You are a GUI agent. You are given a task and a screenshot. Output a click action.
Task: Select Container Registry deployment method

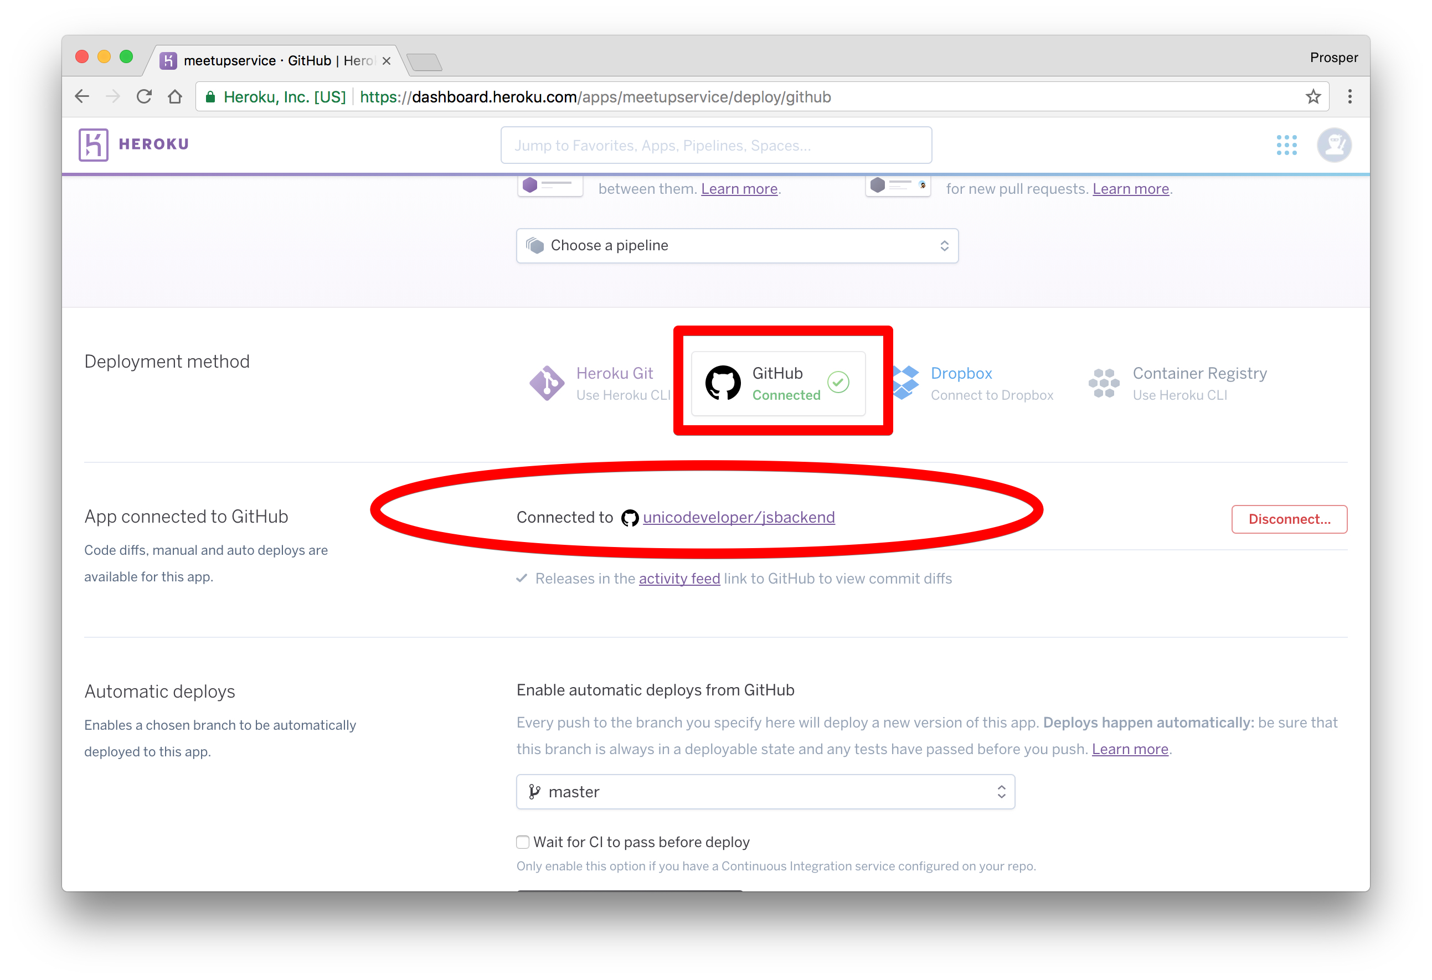tap(1178, 383)
